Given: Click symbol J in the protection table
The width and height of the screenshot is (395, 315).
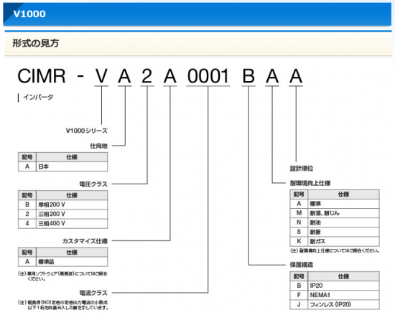Looking at the screenshot, I should point(299,304).
